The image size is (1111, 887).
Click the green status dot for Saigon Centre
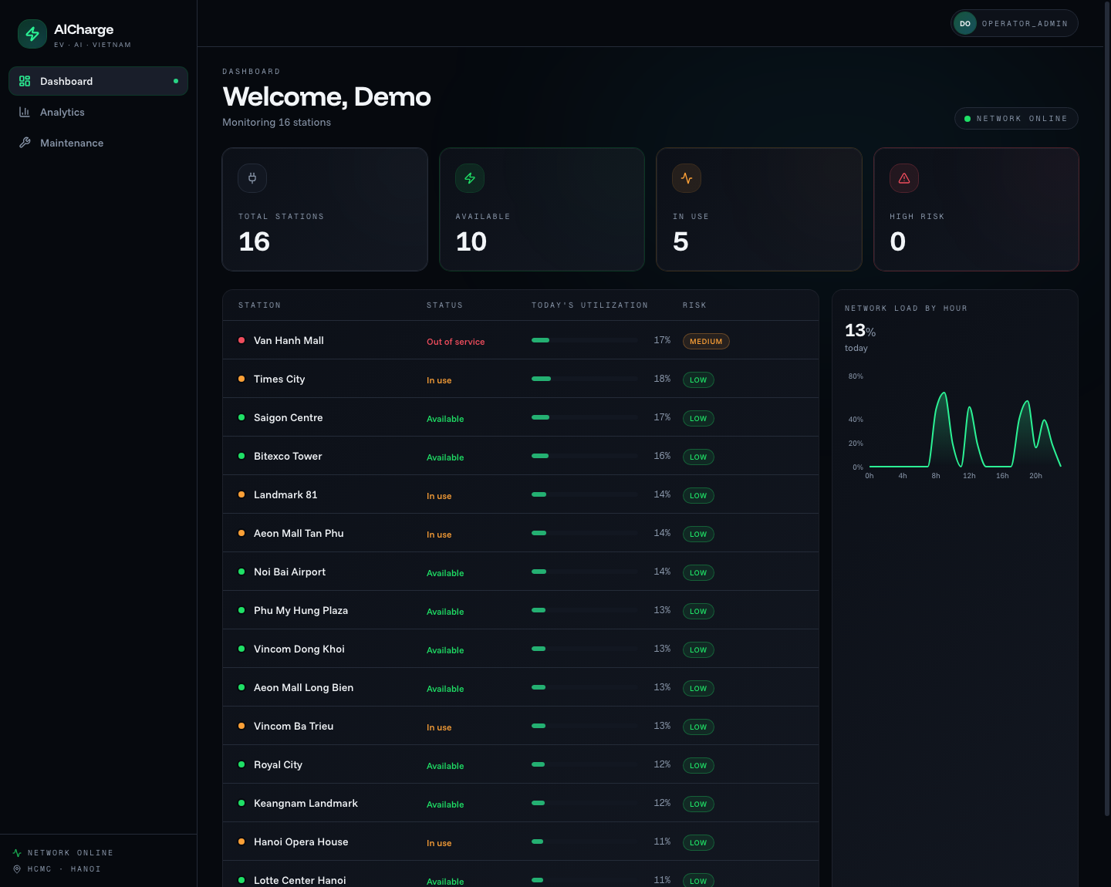pos(241,417)
